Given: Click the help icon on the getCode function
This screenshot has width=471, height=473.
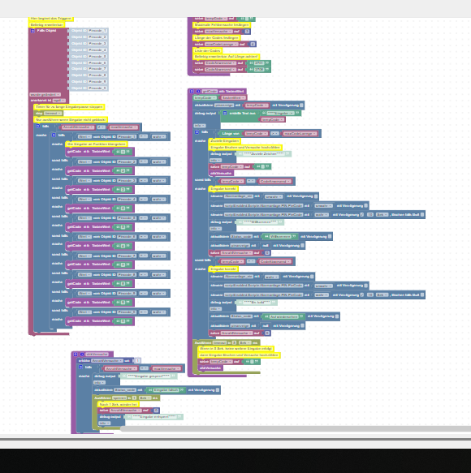Looking at the screenshot, I should 198,91.
